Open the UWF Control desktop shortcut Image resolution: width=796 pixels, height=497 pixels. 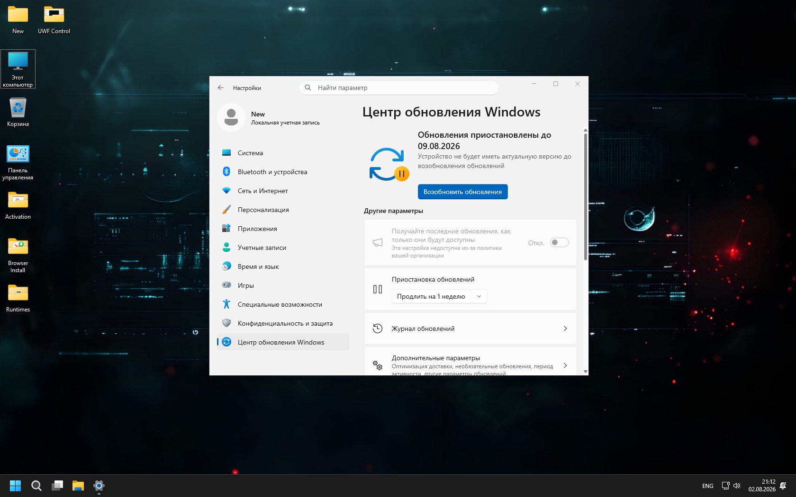pyautogui.click(x=54, y=20)
